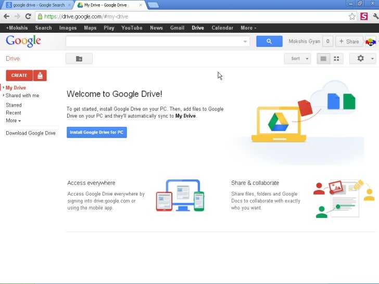The width and height of the screenshot is (379, 284).
Task: Click into the Drive search field
Action: (155, 42)
